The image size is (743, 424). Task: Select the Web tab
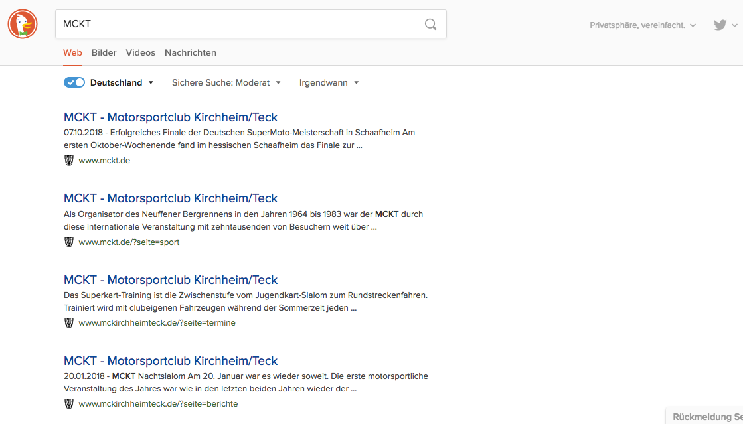(x=72, y=52)
